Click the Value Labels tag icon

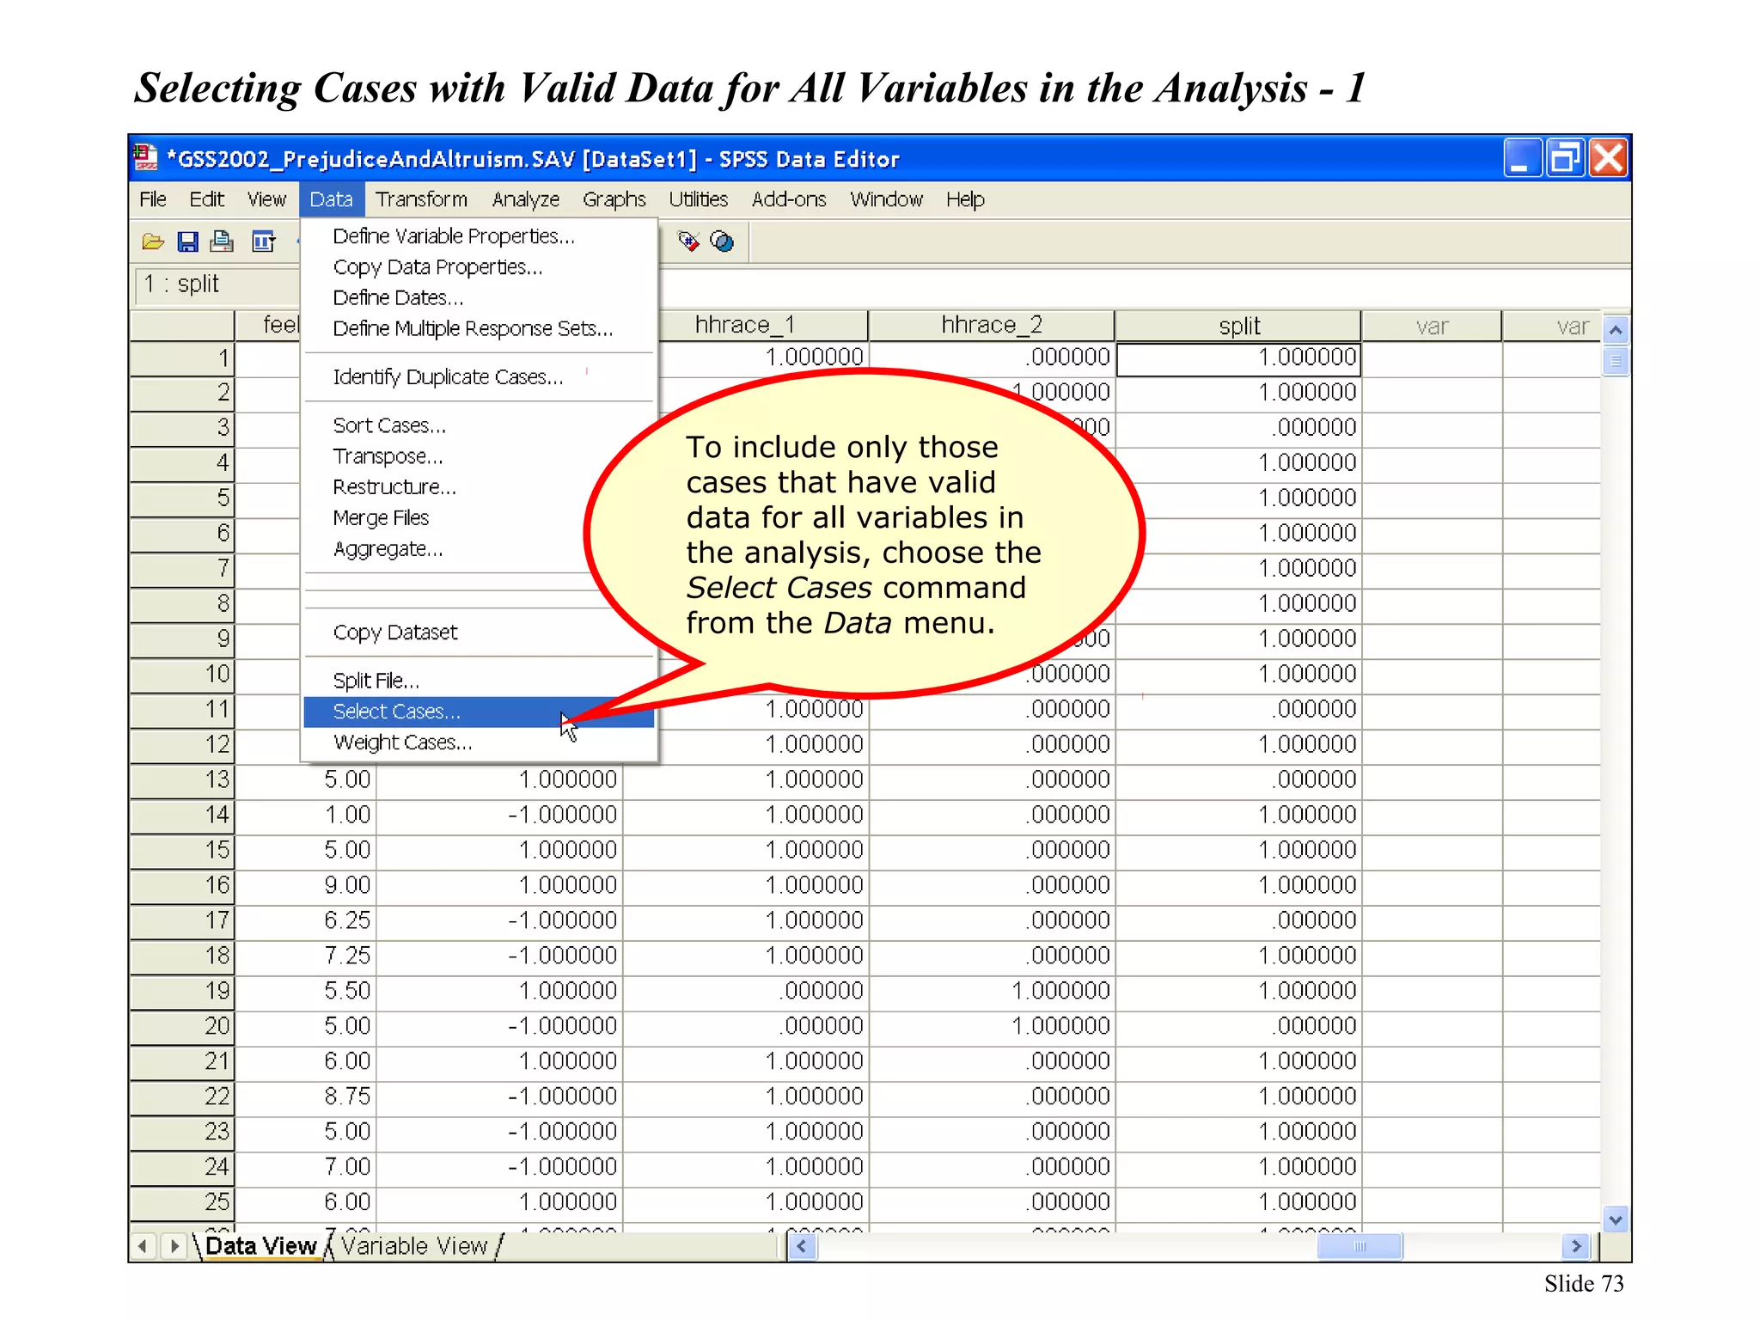[x=688, y=241]
